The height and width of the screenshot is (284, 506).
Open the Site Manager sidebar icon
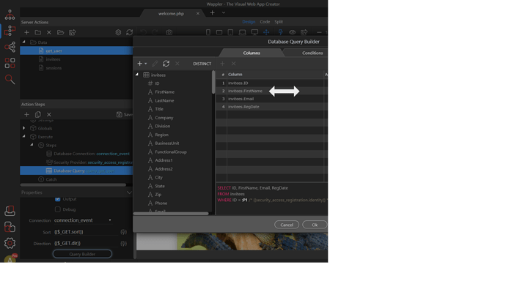point(10,15)
